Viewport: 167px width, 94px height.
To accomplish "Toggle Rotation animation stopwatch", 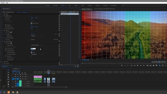I will coord(6,25).
